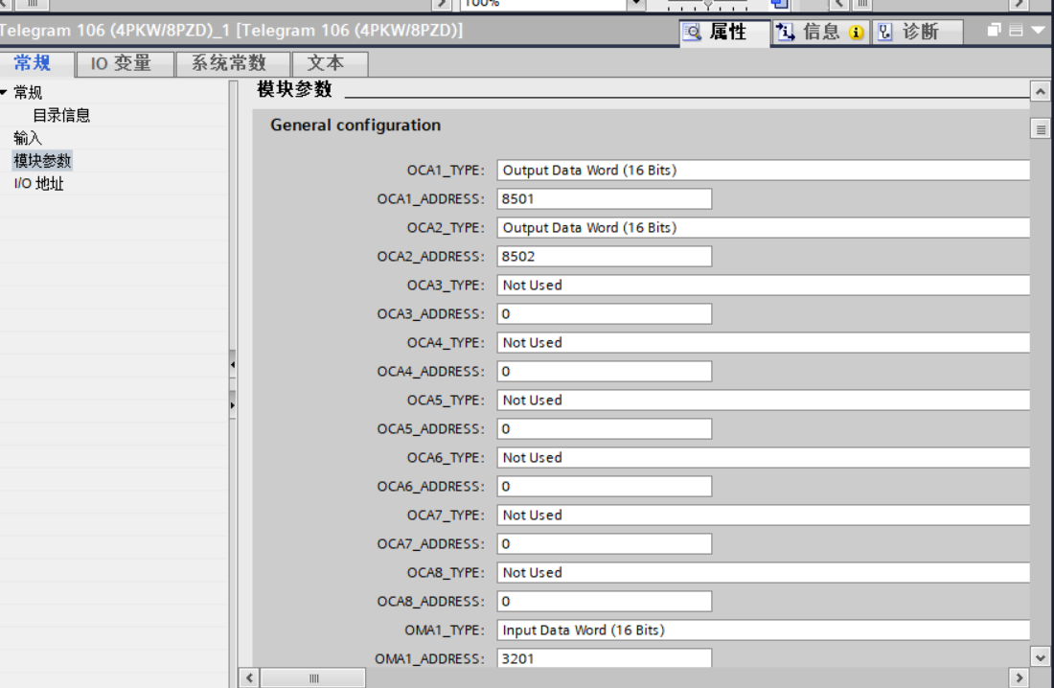Image resolution: width=1054 pixels, height=688 pixels.
Task: Open the OCA3_TYPE dropdown showing Not Used
Action: [763, 286]
